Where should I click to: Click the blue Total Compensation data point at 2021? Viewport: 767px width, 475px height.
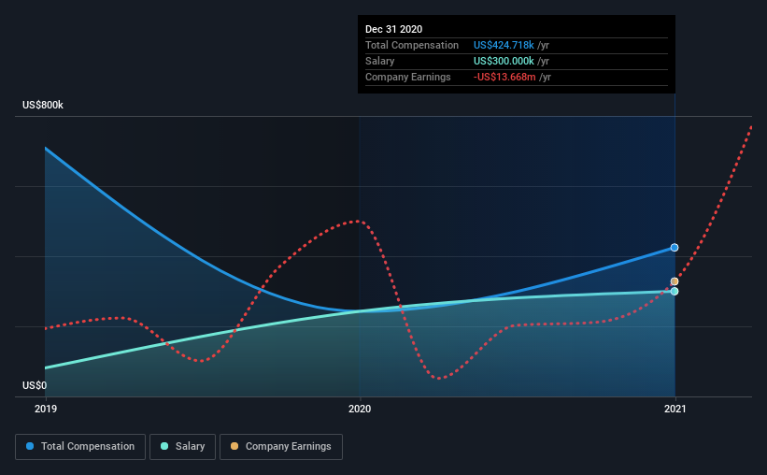pyautogui.click(x=675, y=247)
